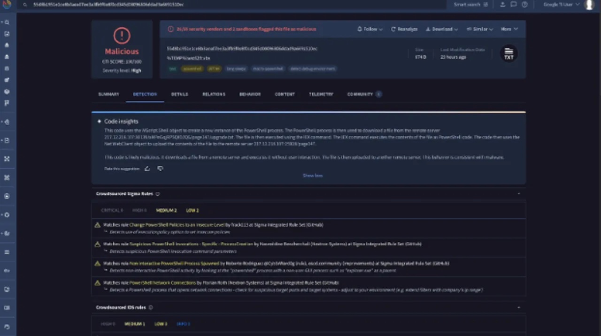The height and width of the screenshot is (336, 601).
Task: Open rule Suspicious PowerShell Invocations - Specific
Action: click(x=191, y=244)
